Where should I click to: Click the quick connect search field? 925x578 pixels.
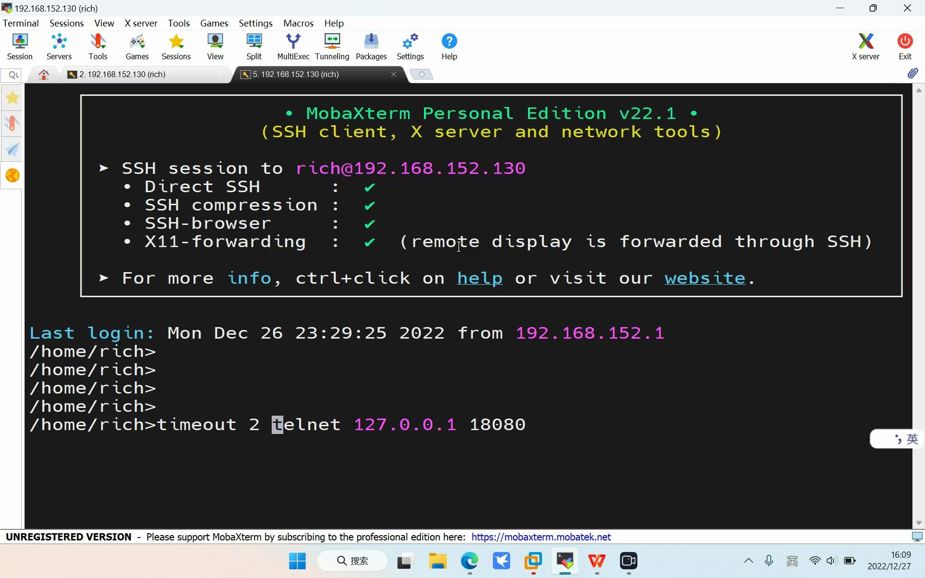[12, 75]
